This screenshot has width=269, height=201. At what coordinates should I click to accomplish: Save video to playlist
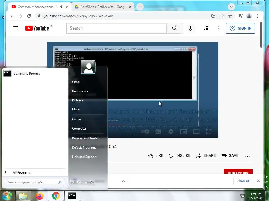pos(230,155)
